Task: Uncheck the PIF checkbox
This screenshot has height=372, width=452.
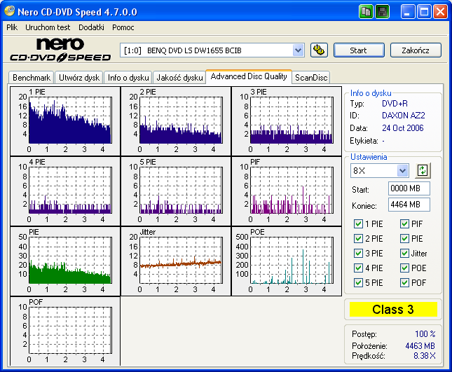Action: (404, 224)
